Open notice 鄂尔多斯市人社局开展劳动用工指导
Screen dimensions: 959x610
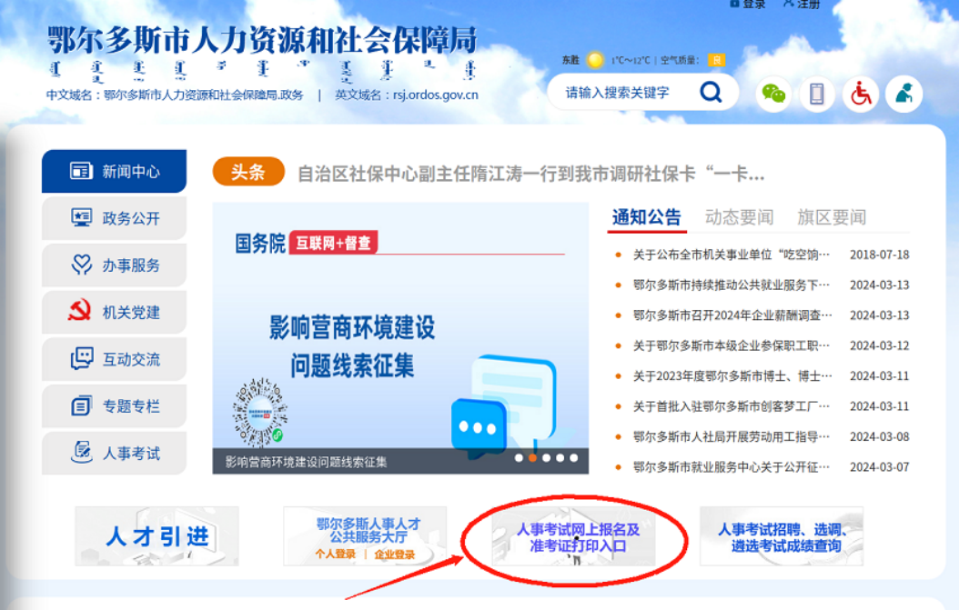[x=732, y=436]
